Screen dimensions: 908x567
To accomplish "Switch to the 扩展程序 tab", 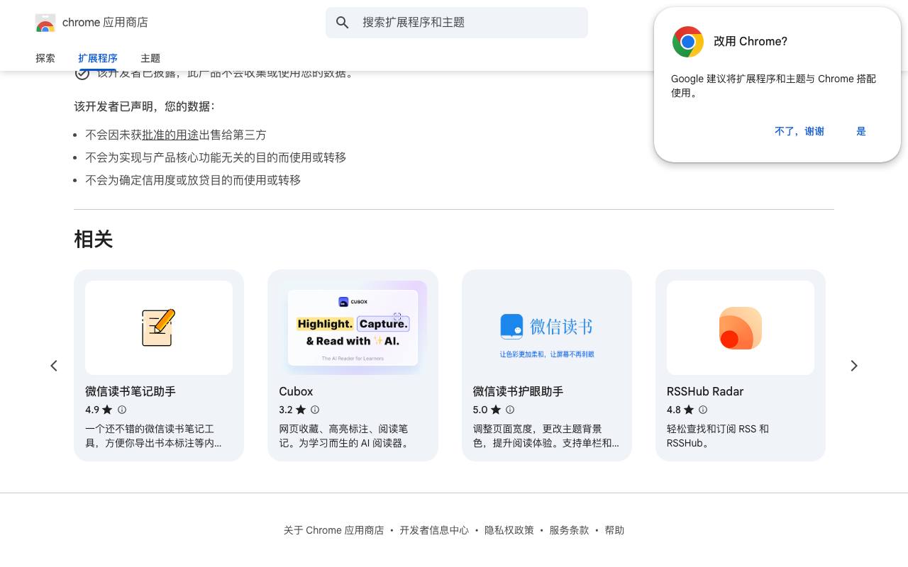I will pos(98,58).
